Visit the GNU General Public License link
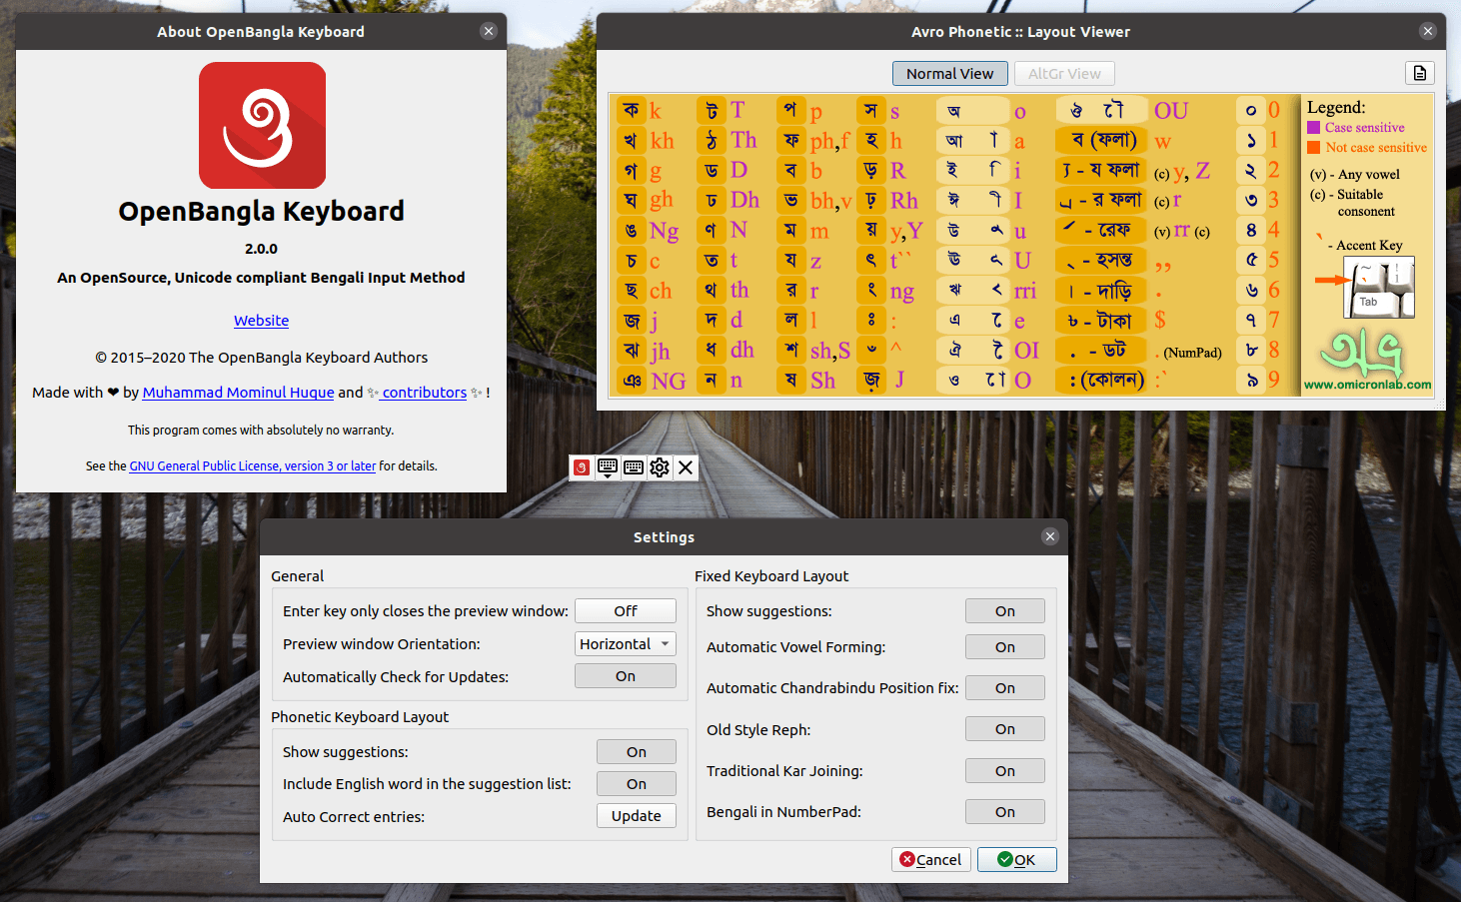This screenshot has height=902, width=1461. pyautogui.click(x=252, y=465)
